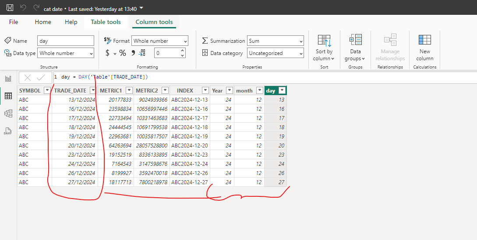Open the Year column filter dropdown
The image size is (477, 240).
click(230, 90)
